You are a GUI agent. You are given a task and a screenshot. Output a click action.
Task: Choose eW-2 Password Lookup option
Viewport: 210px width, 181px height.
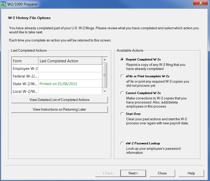(122, 143)
